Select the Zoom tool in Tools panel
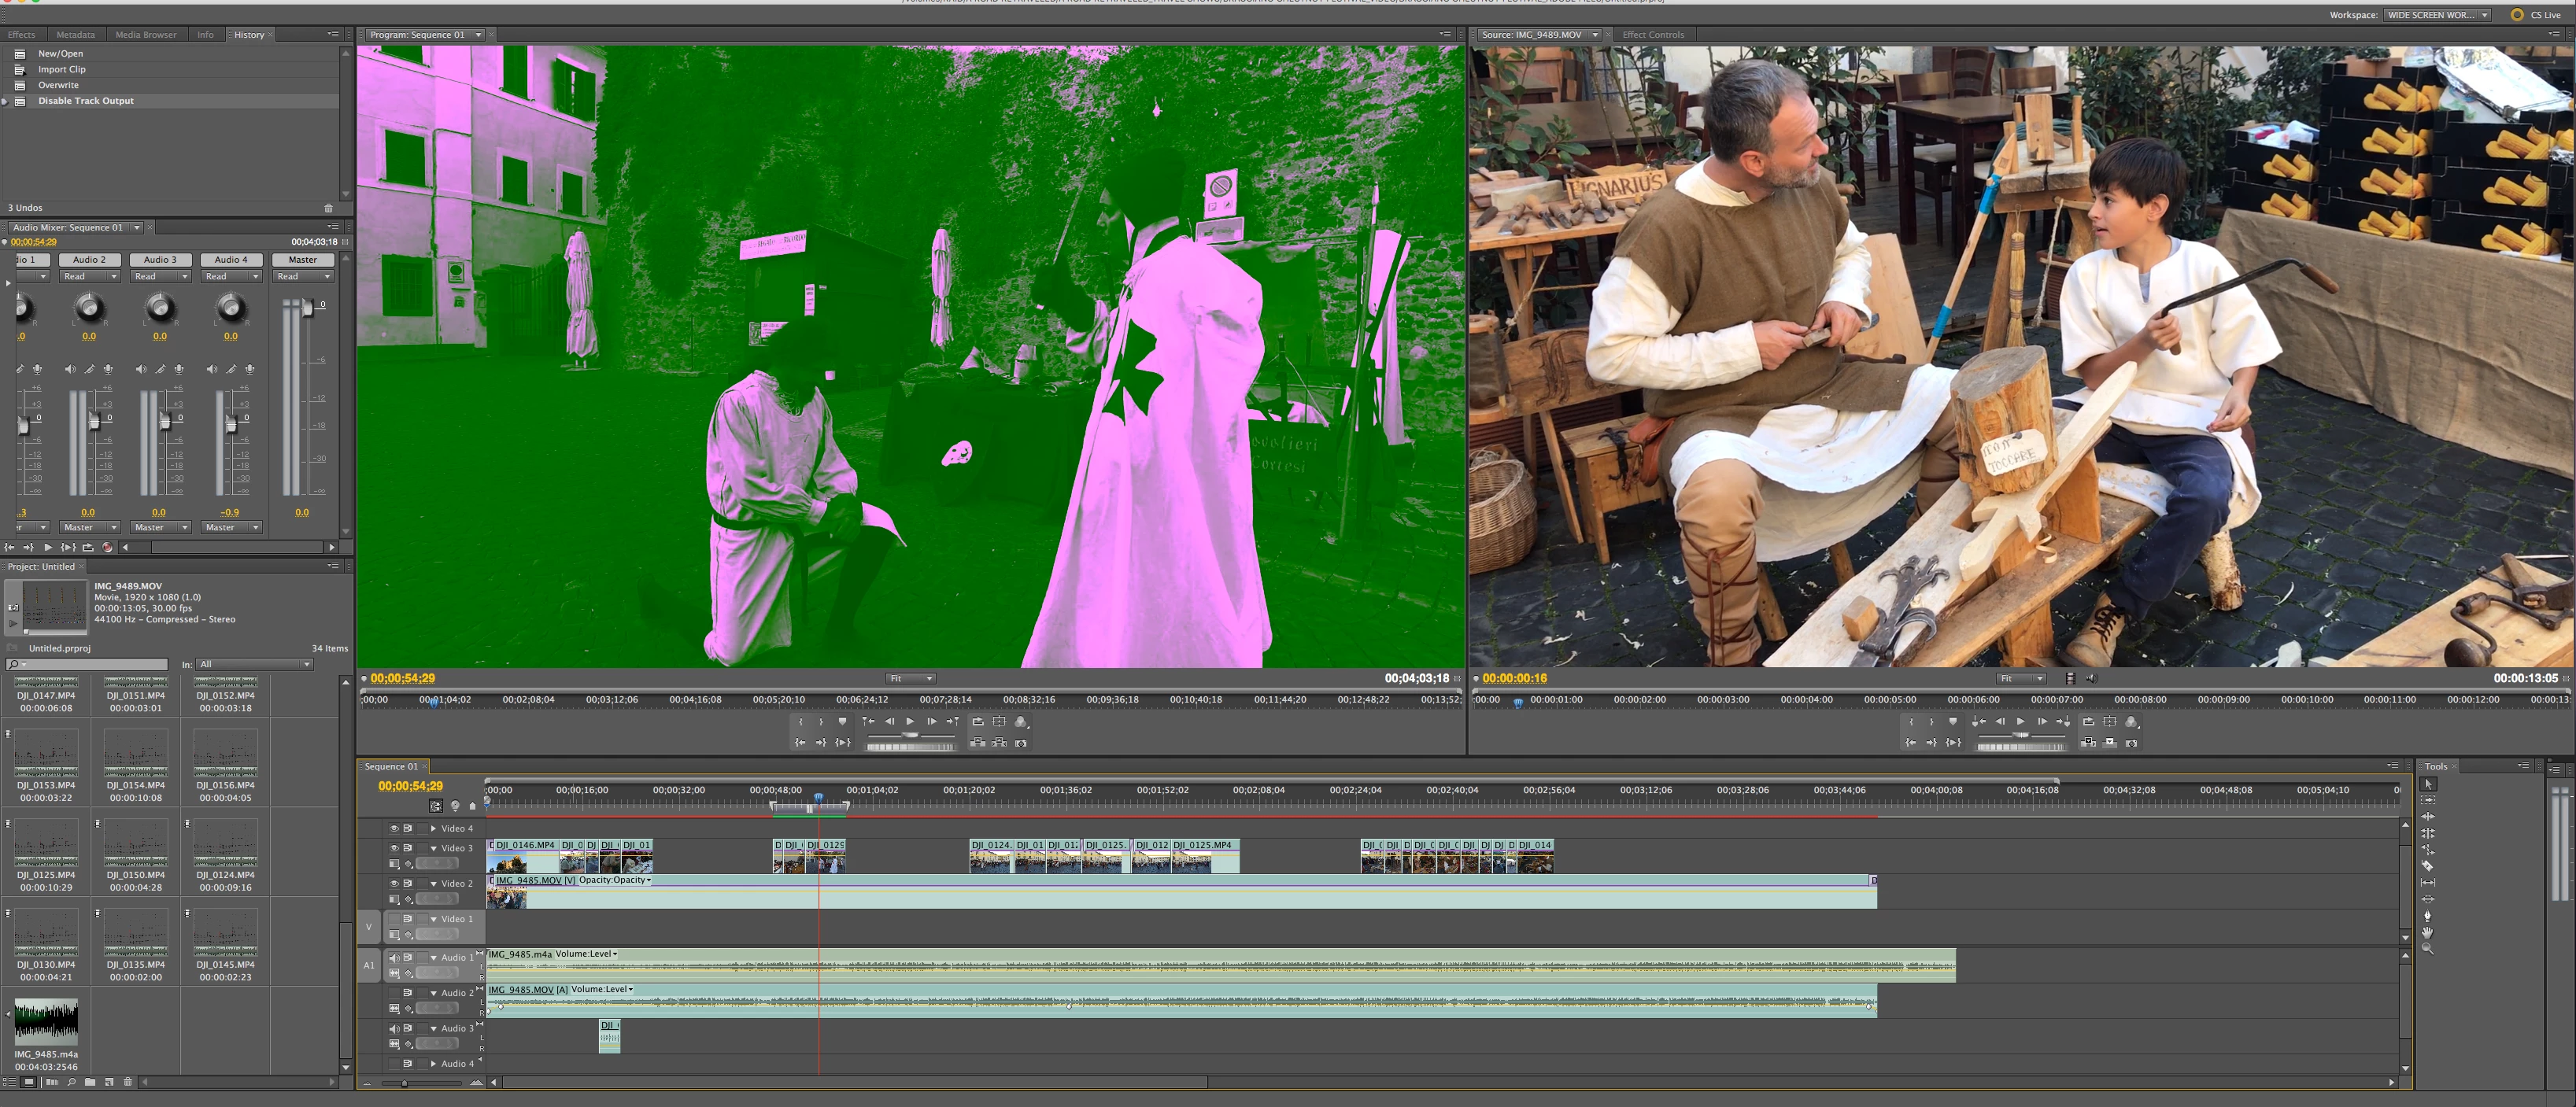The width and height of the screenshot is (2576, 1107). click(2427, 949)
